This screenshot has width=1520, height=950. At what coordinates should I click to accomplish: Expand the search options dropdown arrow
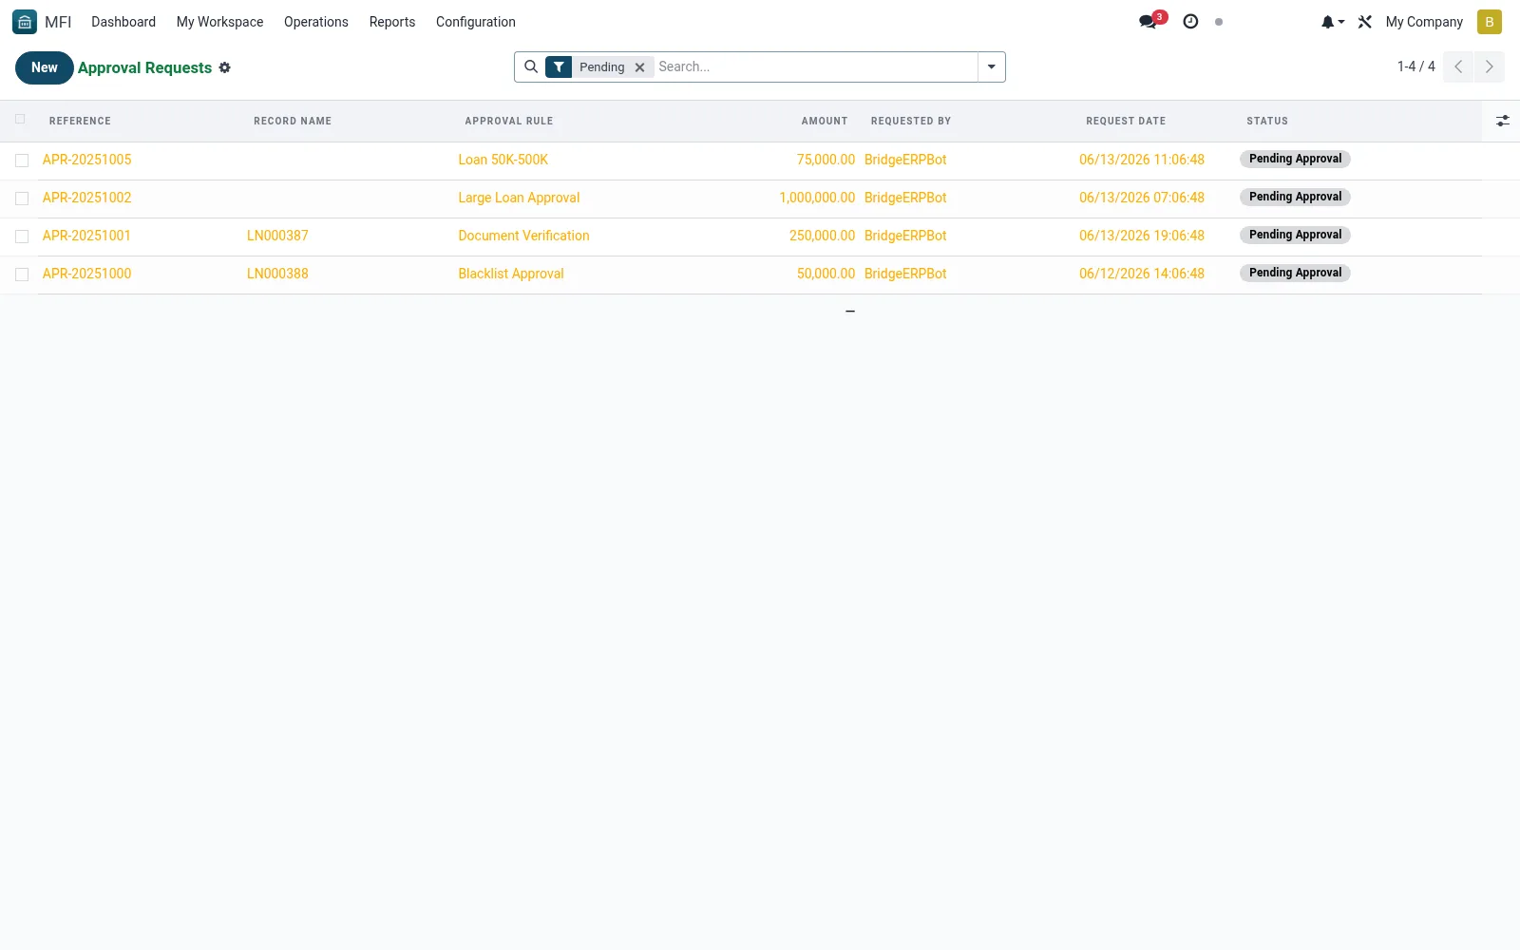[x=991, y=66]
